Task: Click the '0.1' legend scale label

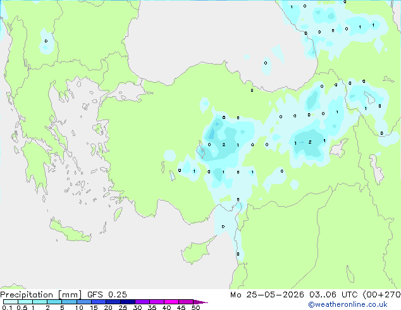Action: pyautogui.click(x=7, y=307)
